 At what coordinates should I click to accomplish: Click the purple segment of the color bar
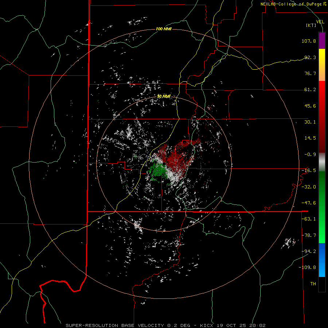[x=322, y=40]
